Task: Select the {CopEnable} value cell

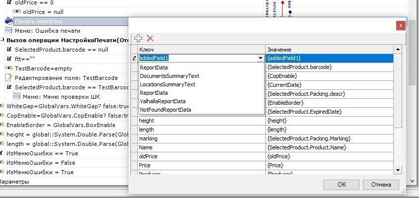Action: pos(329,76)
